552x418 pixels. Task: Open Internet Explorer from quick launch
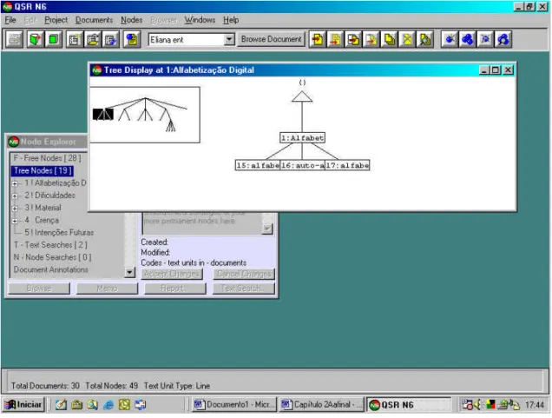tap(108, 405)
